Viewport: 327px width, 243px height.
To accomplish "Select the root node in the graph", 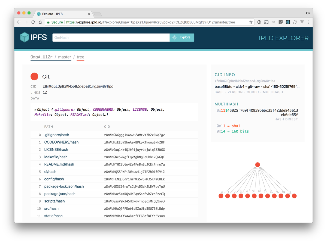I will [x=258, y=164].
